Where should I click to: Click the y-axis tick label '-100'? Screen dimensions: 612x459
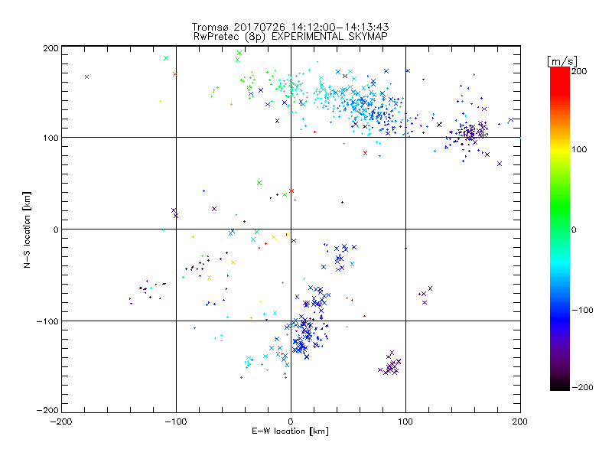point(47,321)
